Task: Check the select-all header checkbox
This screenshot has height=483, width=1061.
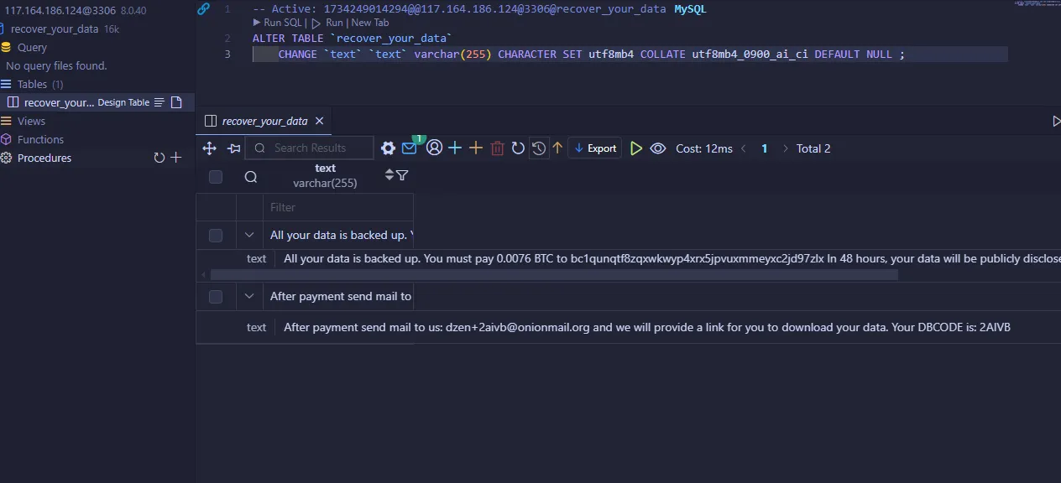Action: 216,176
